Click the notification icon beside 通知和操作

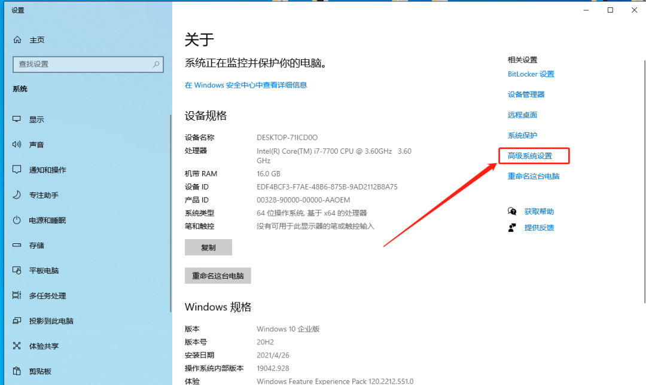pyautogui.click(x=17, y=169)
